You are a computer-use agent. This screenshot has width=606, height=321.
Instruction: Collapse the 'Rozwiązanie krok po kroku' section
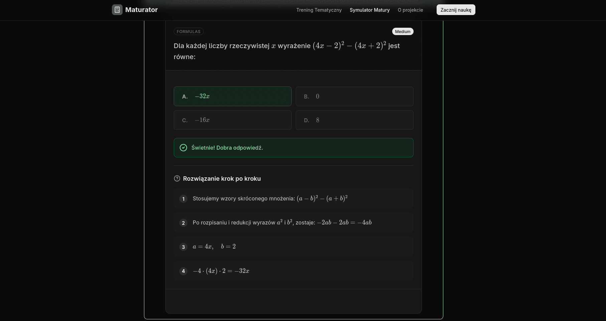(x=221, y=178)
